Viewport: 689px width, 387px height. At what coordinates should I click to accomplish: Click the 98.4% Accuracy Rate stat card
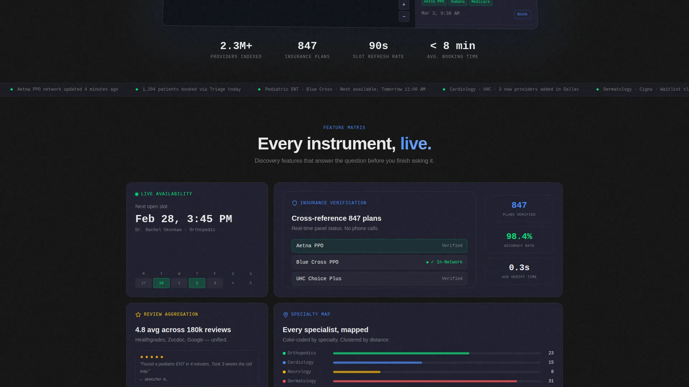pyautogui.click(x=519, y=240)
